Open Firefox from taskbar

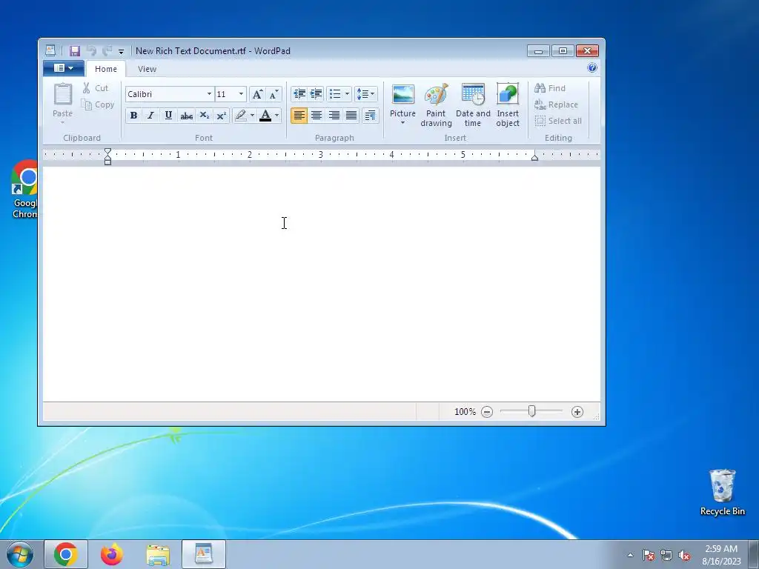tap(112, 554)
